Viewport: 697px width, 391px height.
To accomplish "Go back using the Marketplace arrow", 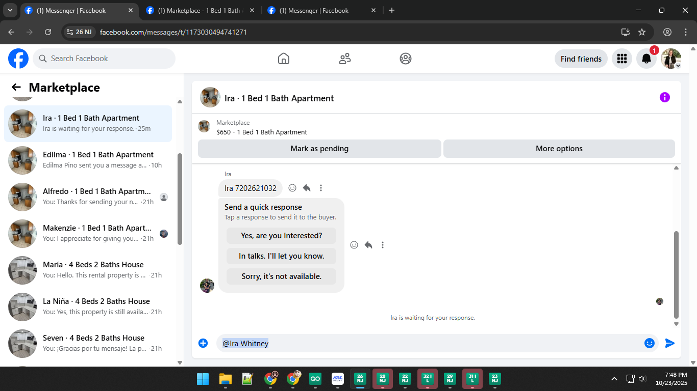I will 16,88.
